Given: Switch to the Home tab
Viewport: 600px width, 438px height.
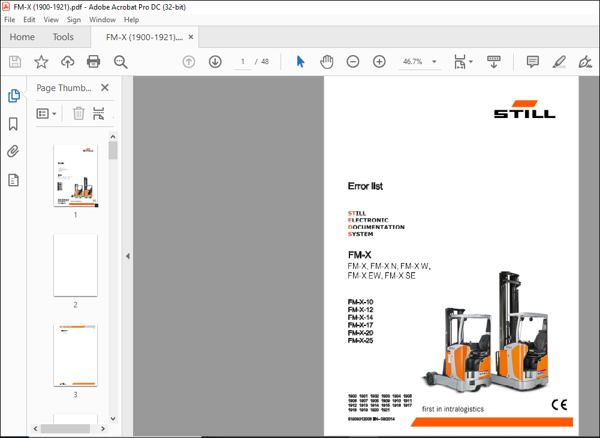Looking at the screenshot, I should [x=22, y=37].
